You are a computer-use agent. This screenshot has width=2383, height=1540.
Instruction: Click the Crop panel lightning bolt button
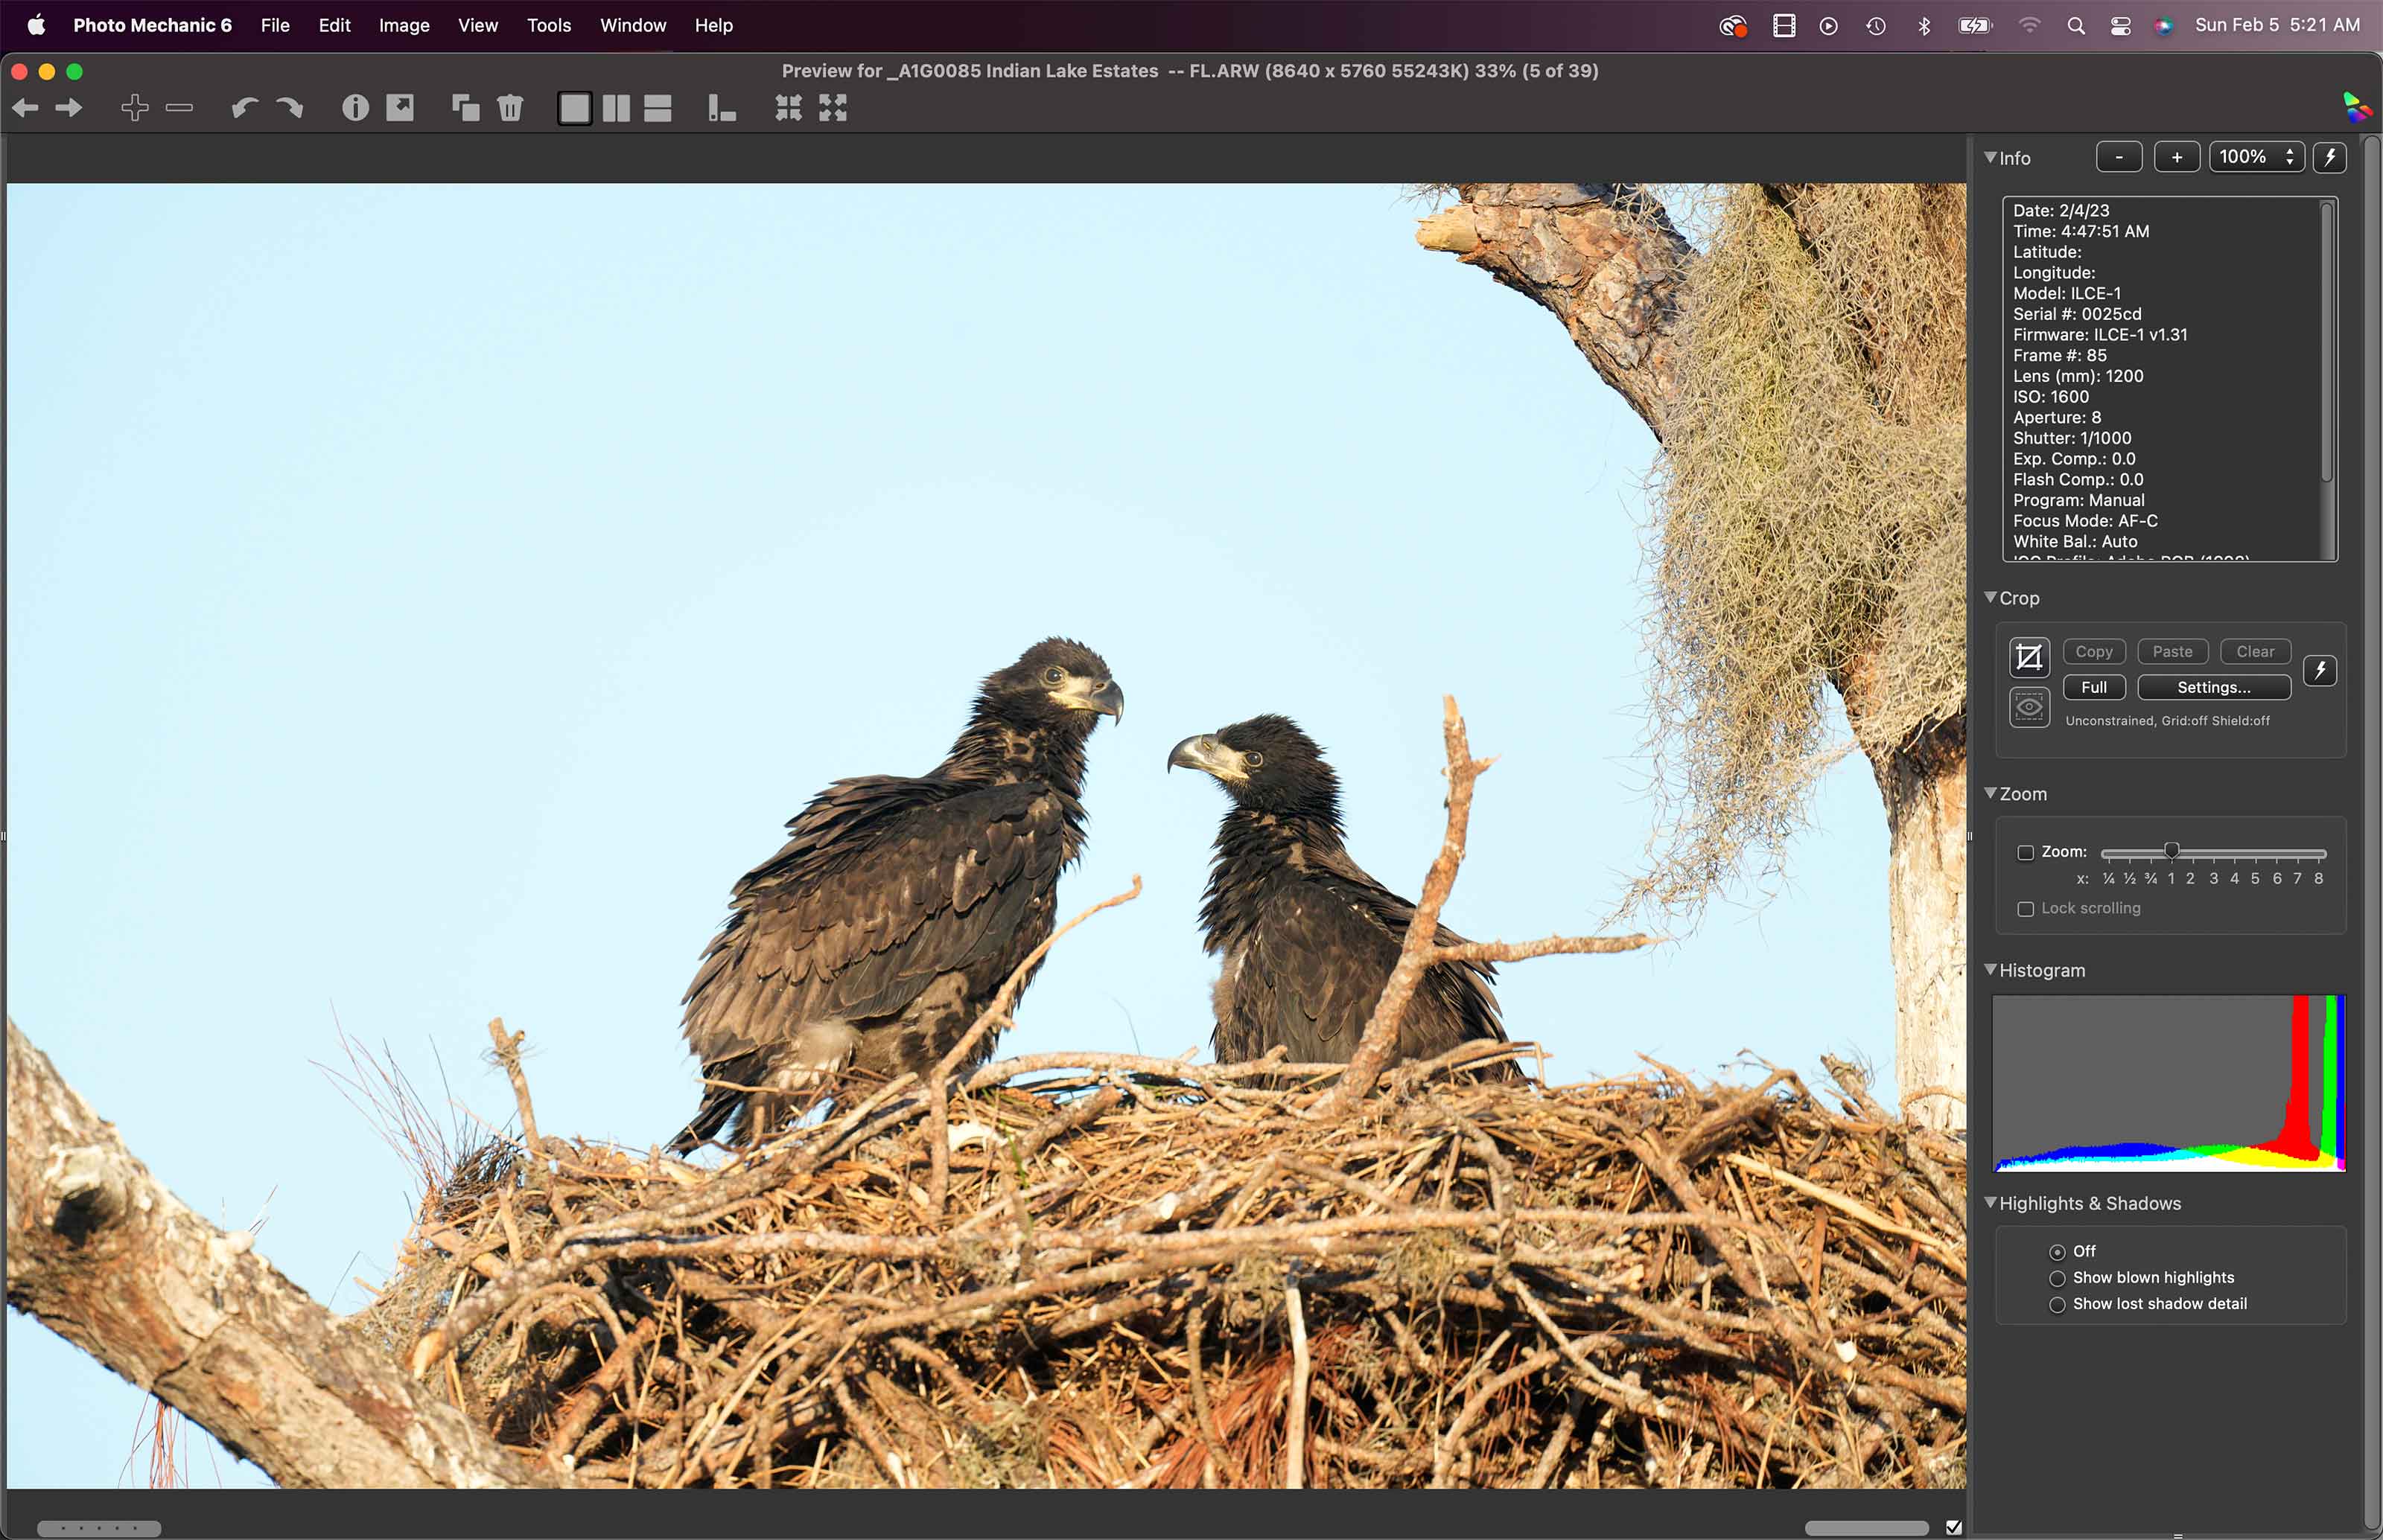click(2321, 670)
